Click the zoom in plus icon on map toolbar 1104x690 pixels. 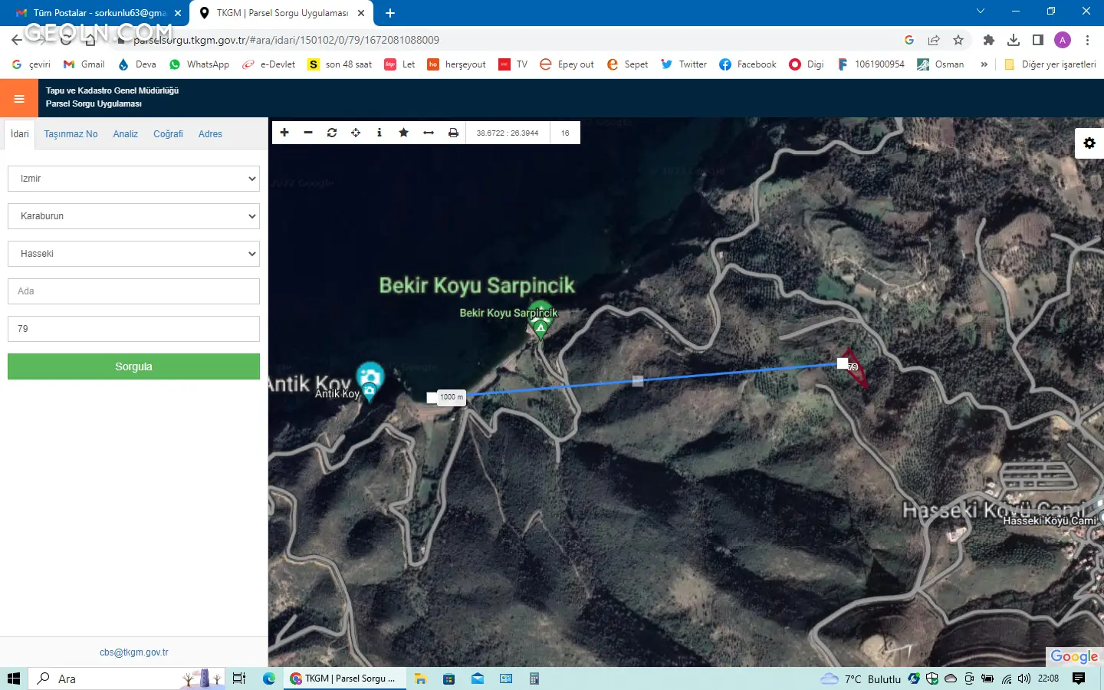(284, 133)
